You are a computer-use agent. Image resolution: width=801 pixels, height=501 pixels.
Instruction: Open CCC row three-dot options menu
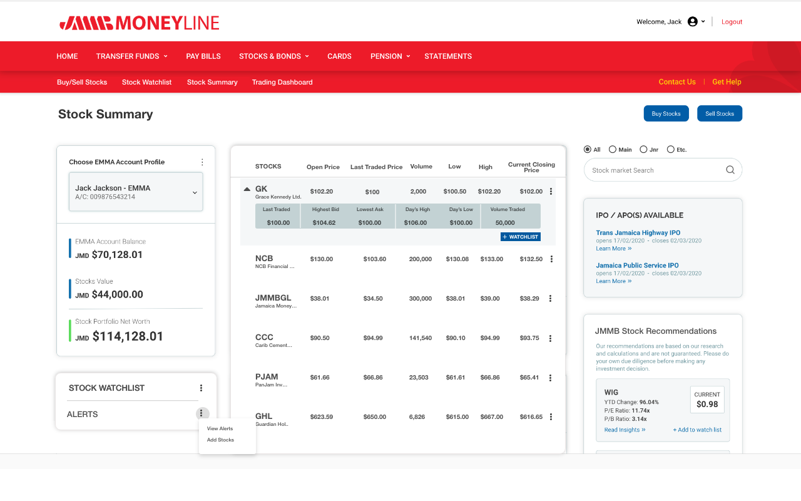(551, 338)
